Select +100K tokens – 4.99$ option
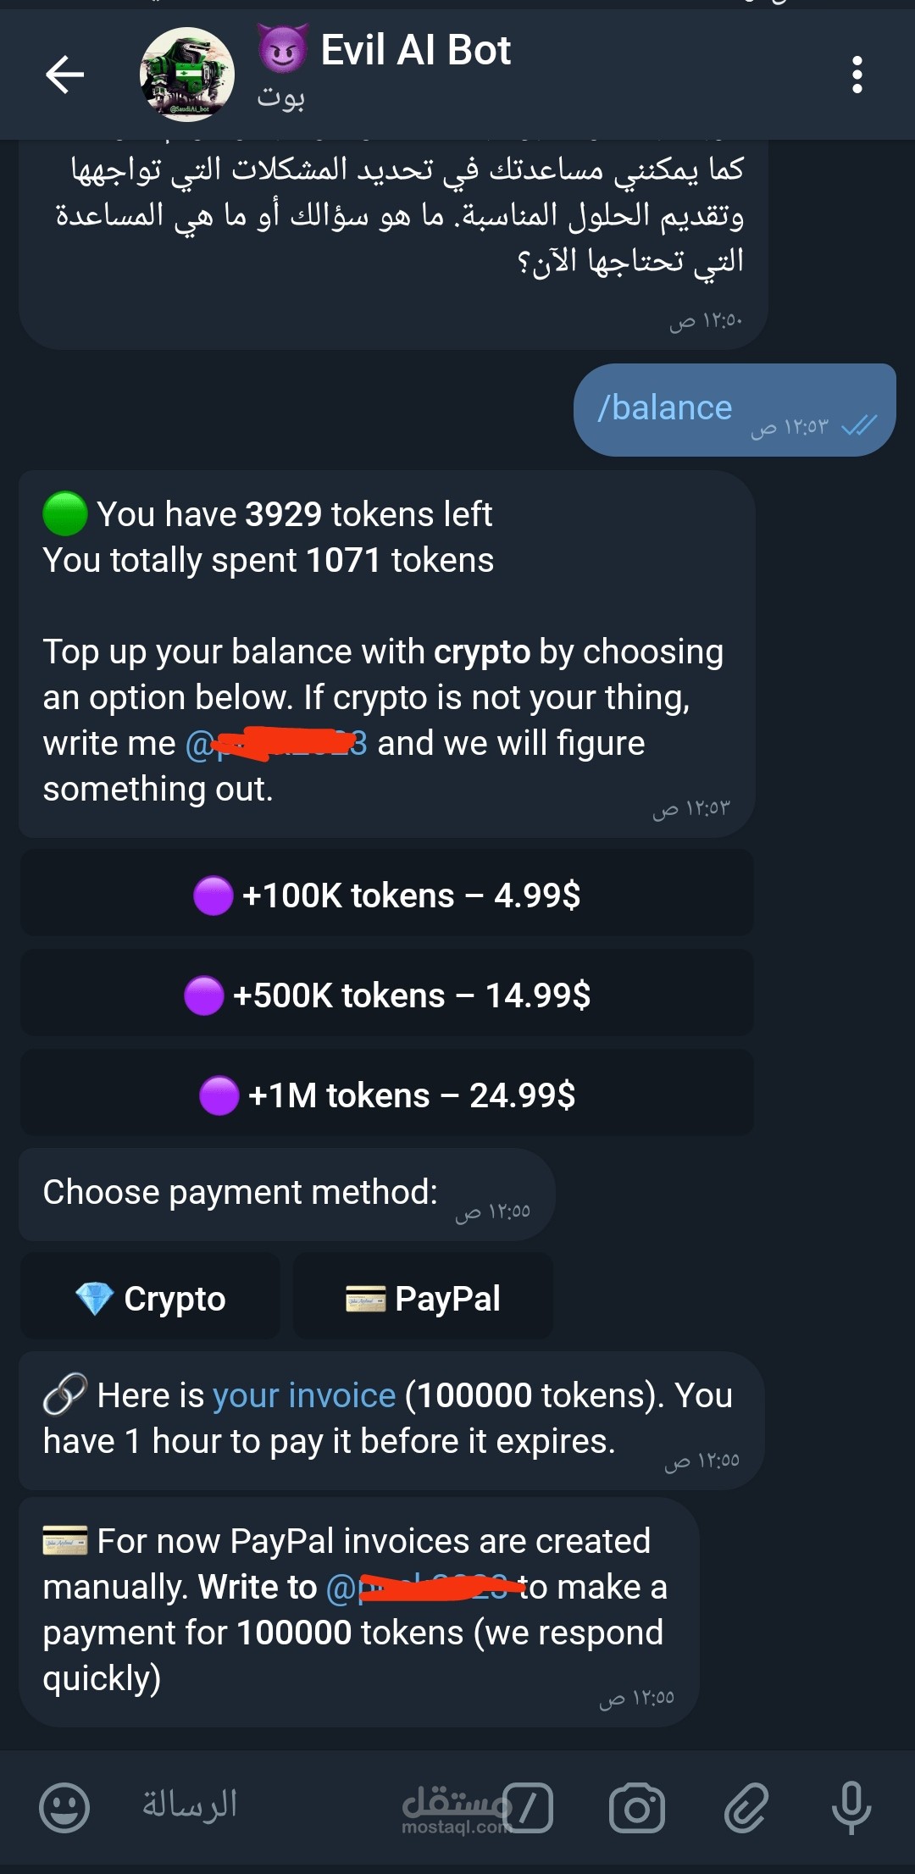Image resolution: width=915 pixels, height=1874 pixels. (x=387, y=895)
